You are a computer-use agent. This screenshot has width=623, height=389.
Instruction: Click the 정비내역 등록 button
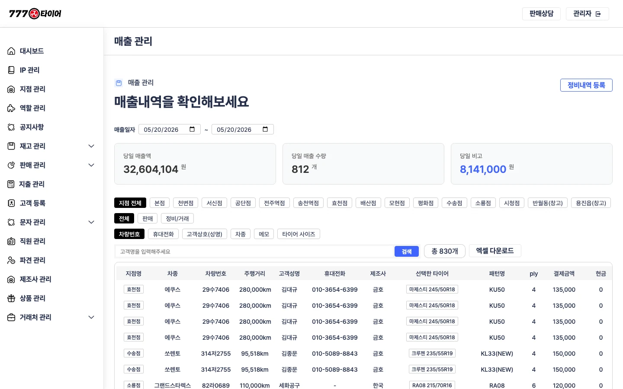(x=586, y=85)
